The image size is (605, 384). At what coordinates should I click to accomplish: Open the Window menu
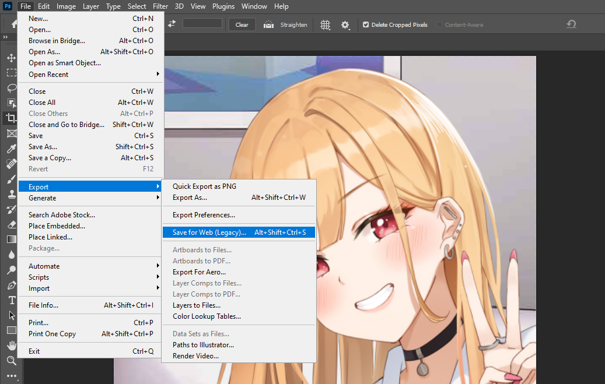point(254,6)
